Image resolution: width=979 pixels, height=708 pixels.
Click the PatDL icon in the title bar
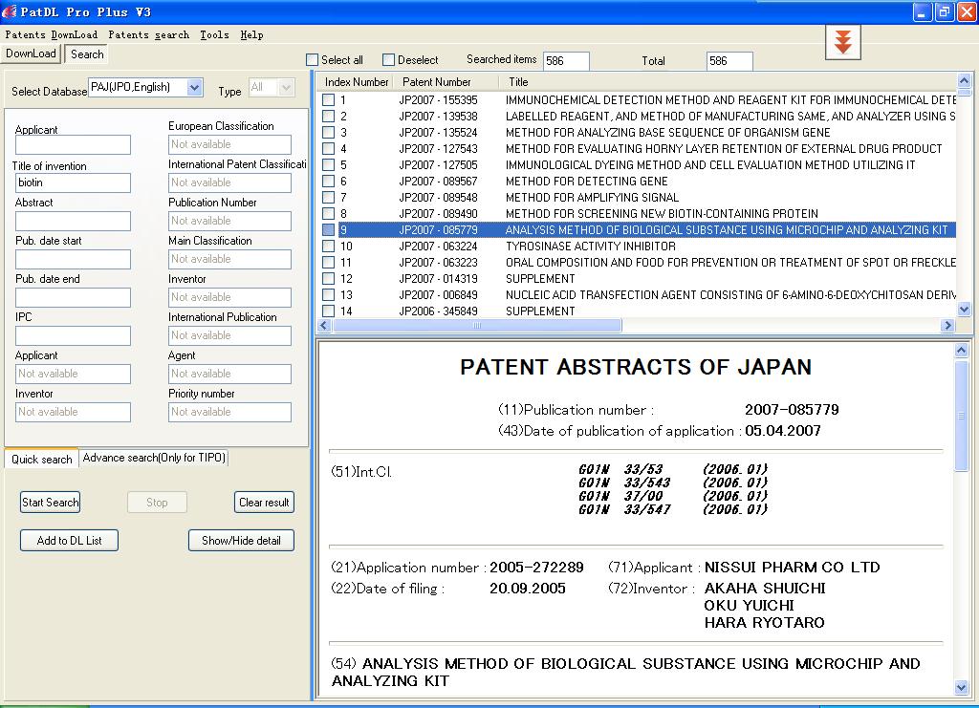(x=10, y=11)
